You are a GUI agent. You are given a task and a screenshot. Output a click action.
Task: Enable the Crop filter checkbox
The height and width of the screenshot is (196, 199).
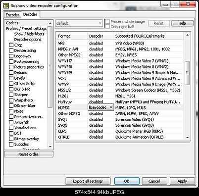click(11, 45)
